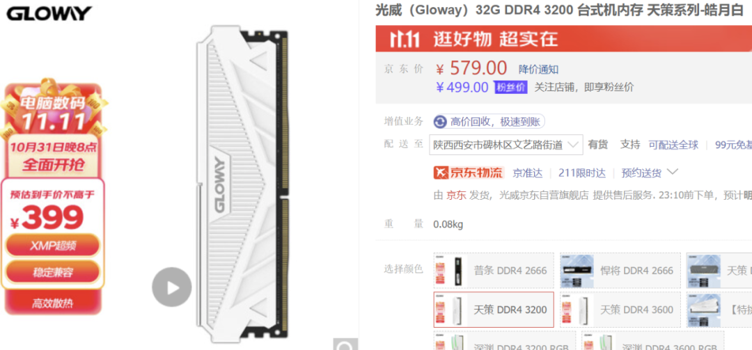Select the 天策 DDR4 3600 option
The width and height of the screenshot is (752, 350).
[x=620, y=310]
